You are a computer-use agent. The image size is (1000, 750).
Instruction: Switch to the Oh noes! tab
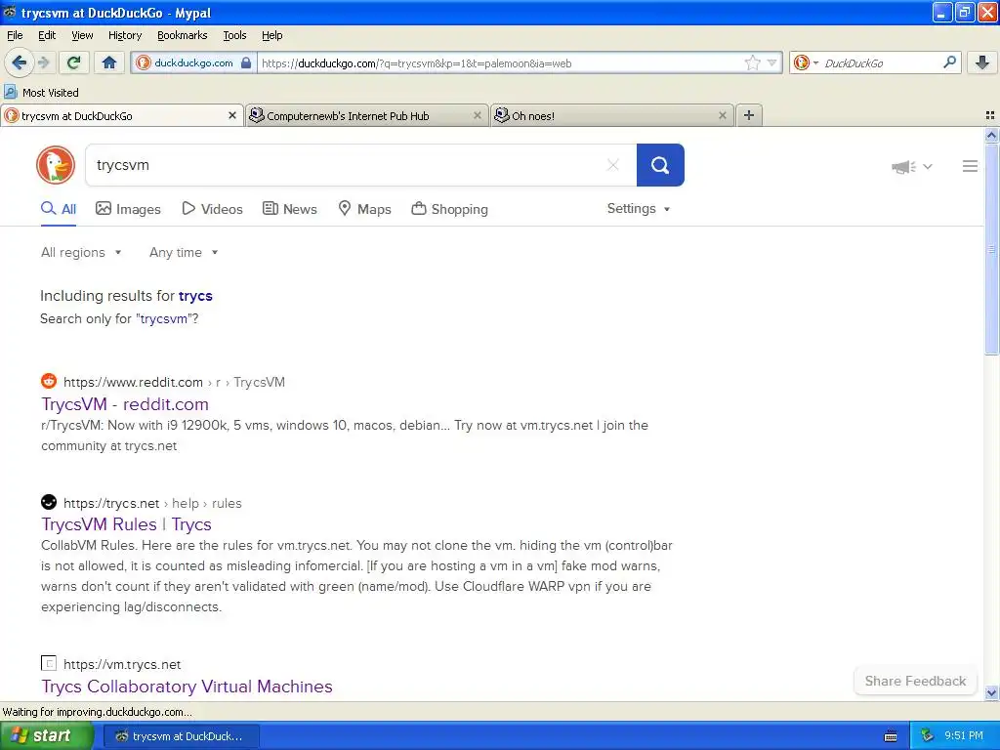pyautogui.click(x=611, y=115)
